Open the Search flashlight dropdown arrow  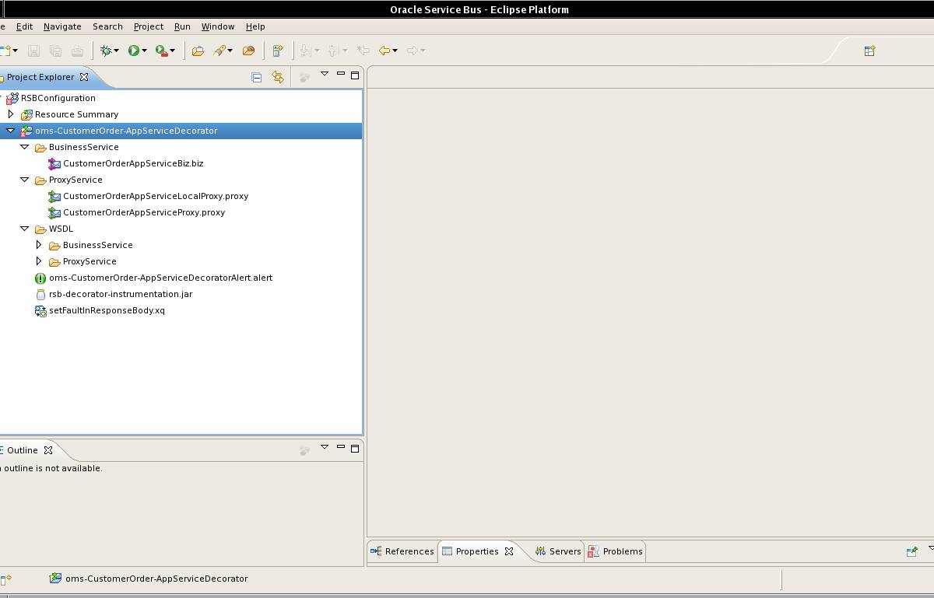230,51
